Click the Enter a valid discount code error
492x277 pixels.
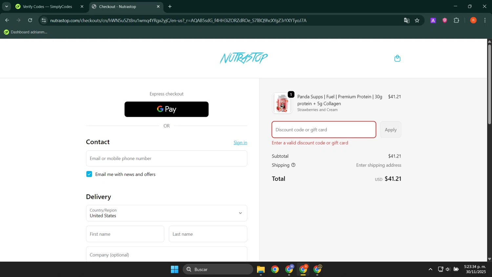tap(310, 143)
